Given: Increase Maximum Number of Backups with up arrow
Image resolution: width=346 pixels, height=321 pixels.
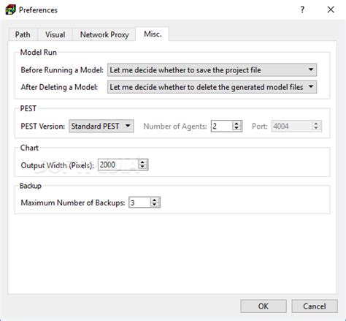Looking at the screenshot, I should 155,200.
